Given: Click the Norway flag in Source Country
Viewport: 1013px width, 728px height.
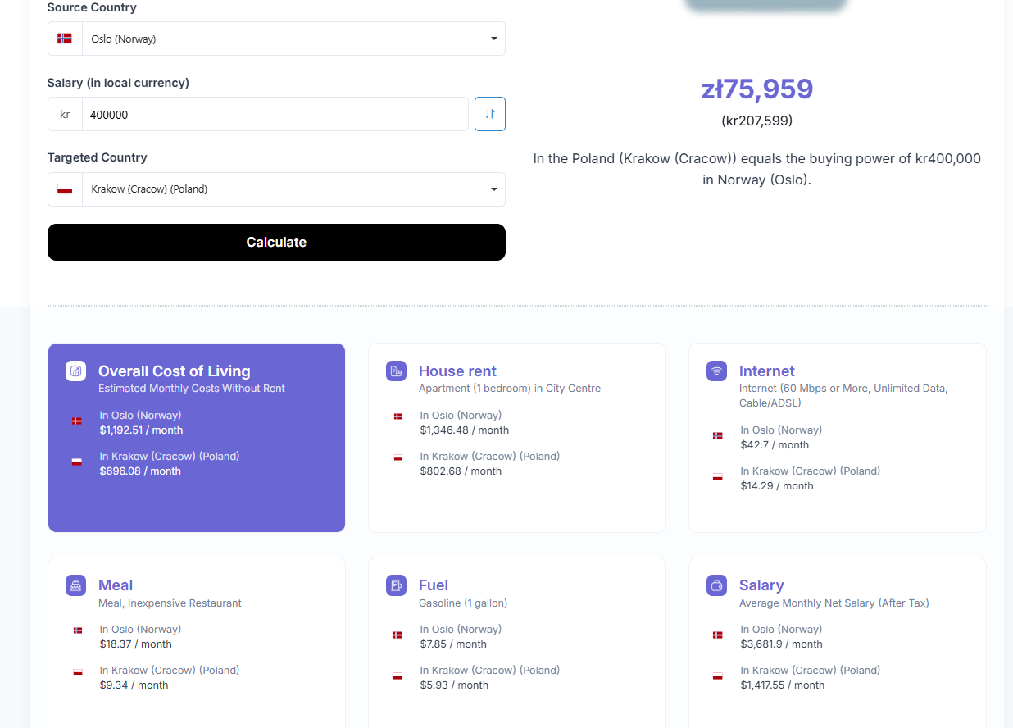Looking at the screenshot, I should [x=65, y=39].
